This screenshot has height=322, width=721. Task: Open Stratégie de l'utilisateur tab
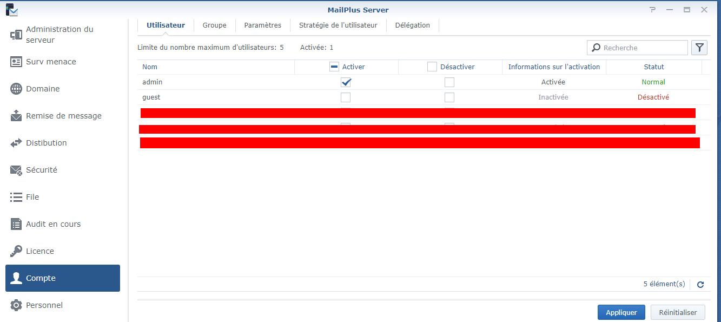click(x=338, y=25)
